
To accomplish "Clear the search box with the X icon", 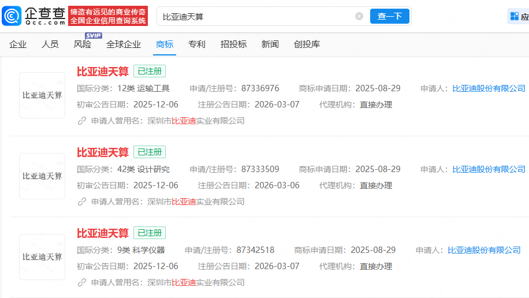I will tap(359, 16).
